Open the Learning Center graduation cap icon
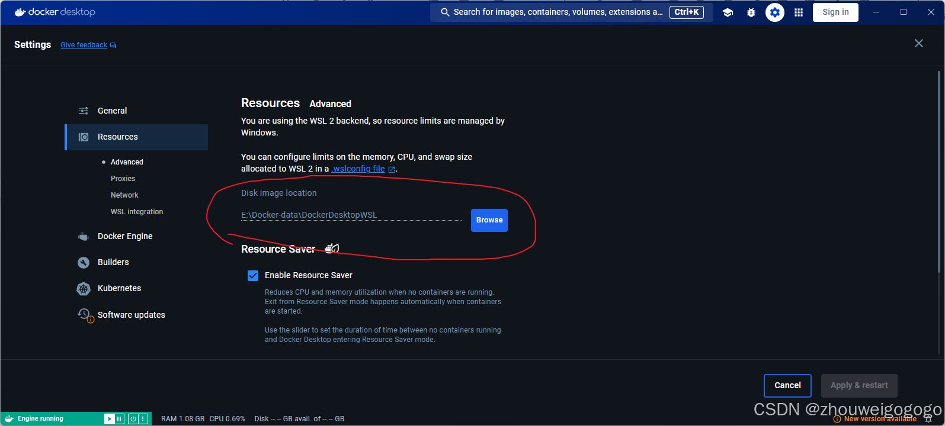This screenshot has width=945, height=426. click(x=728, y=12)
